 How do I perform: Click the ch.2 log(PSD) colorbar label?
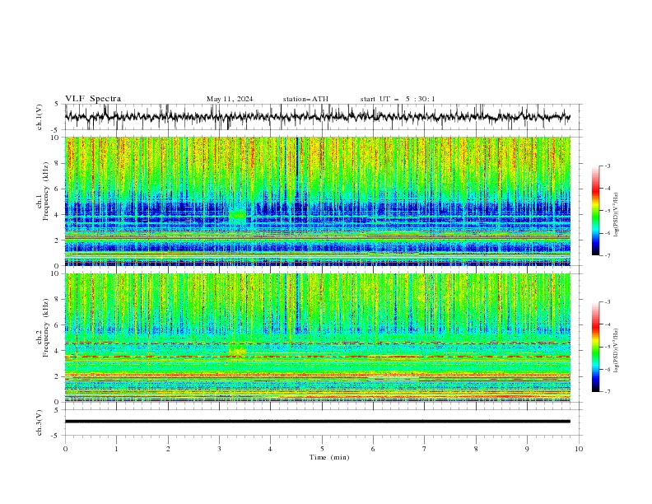pyautogui.click(x=617, y=351)
